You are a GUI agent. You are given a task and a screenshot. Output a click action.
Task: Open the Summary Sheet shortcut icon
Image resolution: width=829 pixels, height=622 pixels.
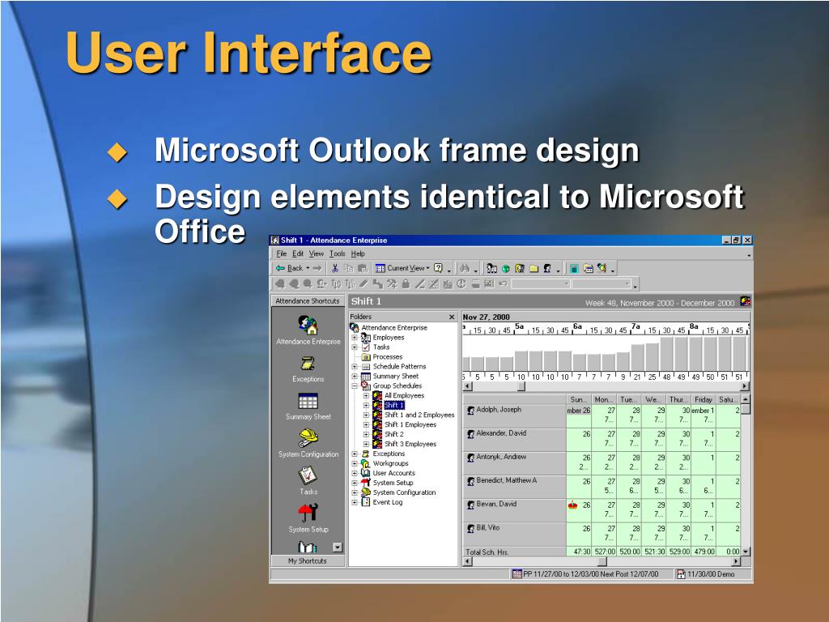pyautogui.click(x=308, y=401)
